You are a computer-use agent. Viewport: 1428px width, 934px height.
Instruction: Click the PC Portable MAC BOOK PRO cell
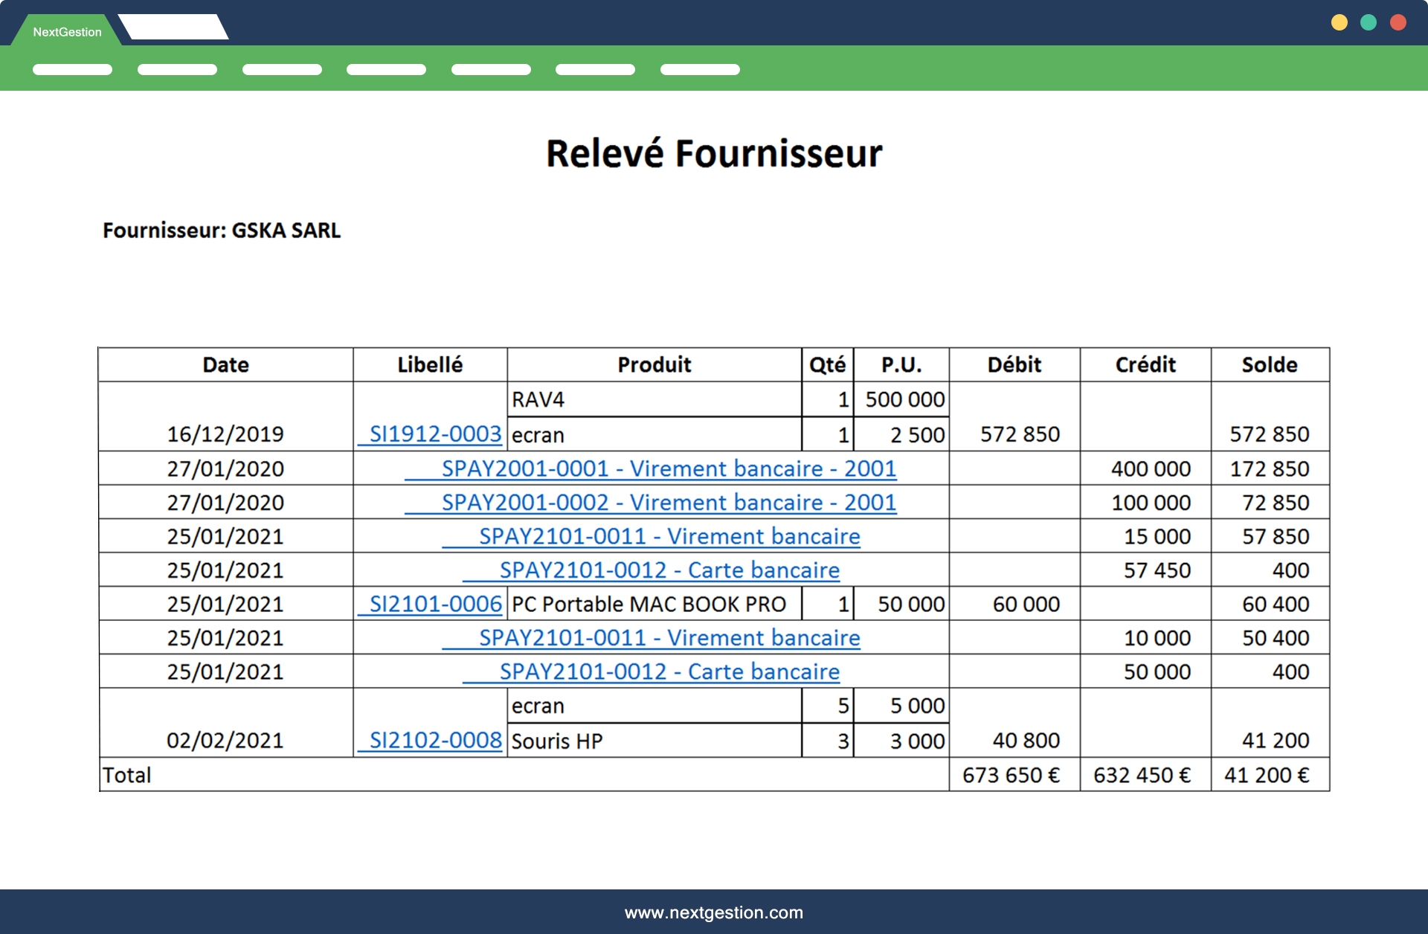(x=649, y=605)
